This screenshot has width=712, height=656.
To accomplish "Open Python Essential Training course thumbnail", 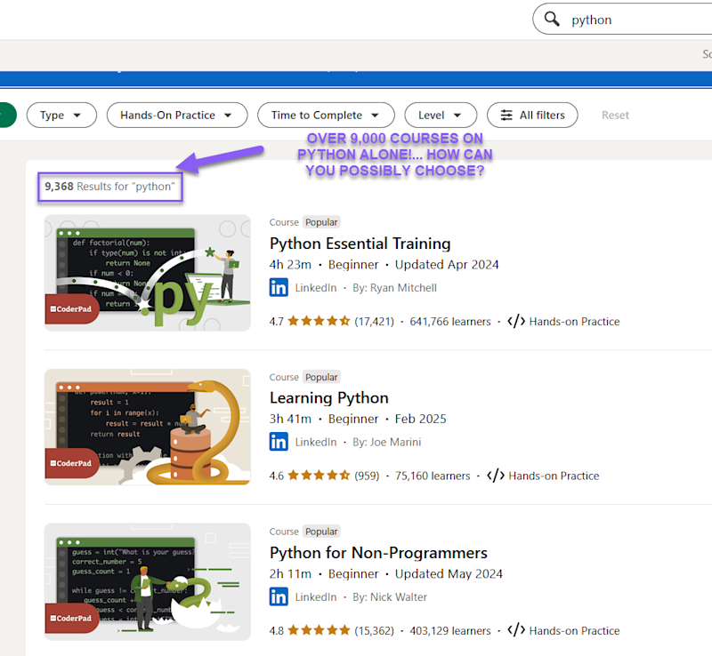I will pyautogui.click(x=148, y=273).
